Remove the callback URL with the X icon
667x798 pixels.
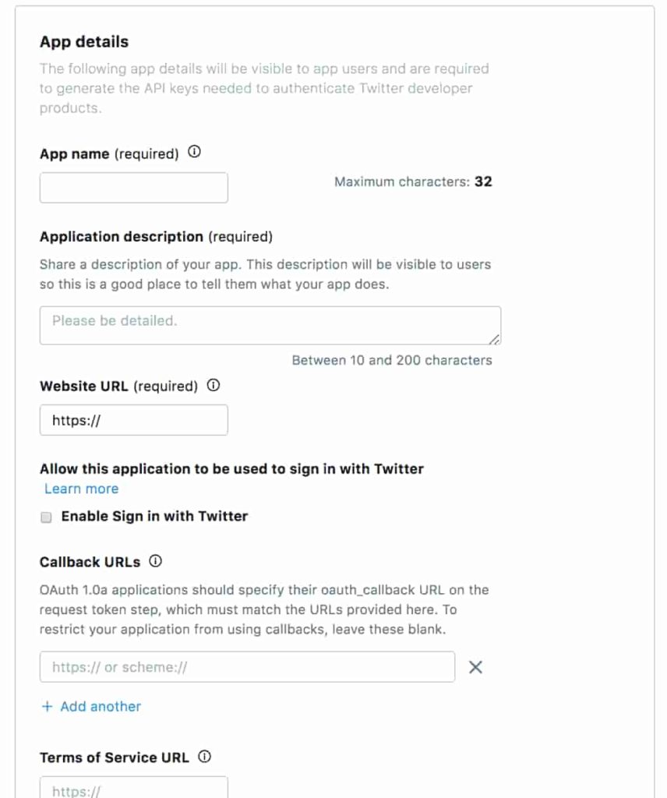tap(475, 667)
